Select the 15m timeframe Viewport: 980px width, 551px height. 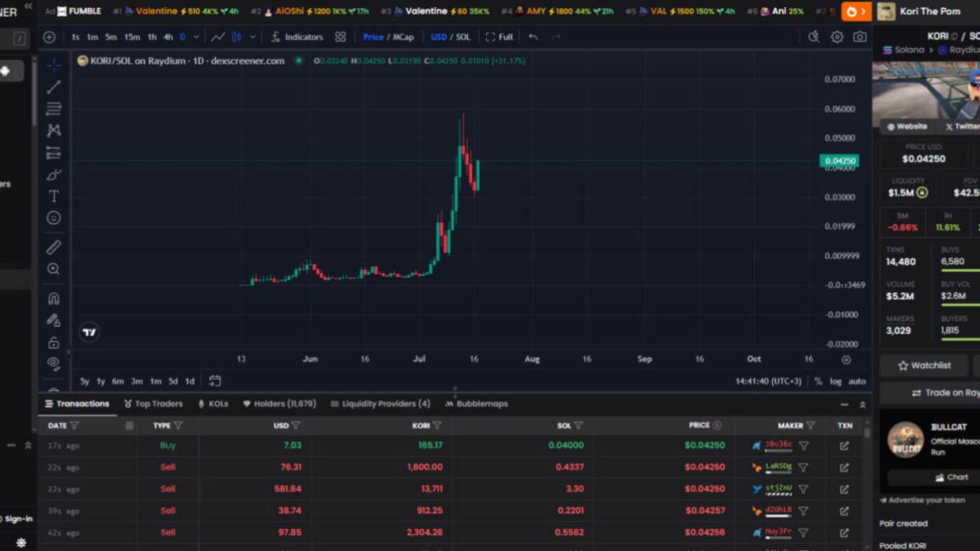pos(132,37)
